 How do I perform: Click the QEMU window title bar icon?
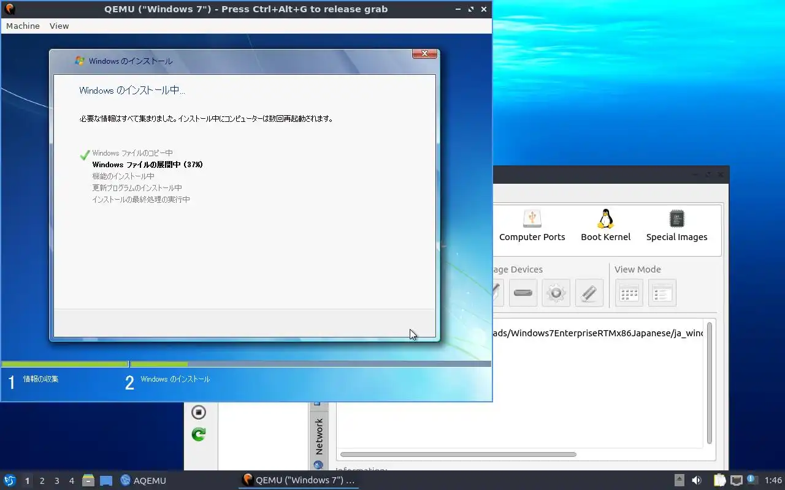10,9
